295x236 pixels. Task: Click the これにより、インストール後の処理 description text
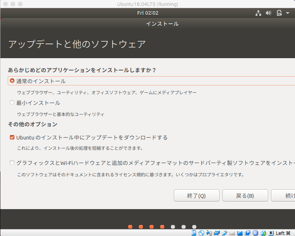80,148
